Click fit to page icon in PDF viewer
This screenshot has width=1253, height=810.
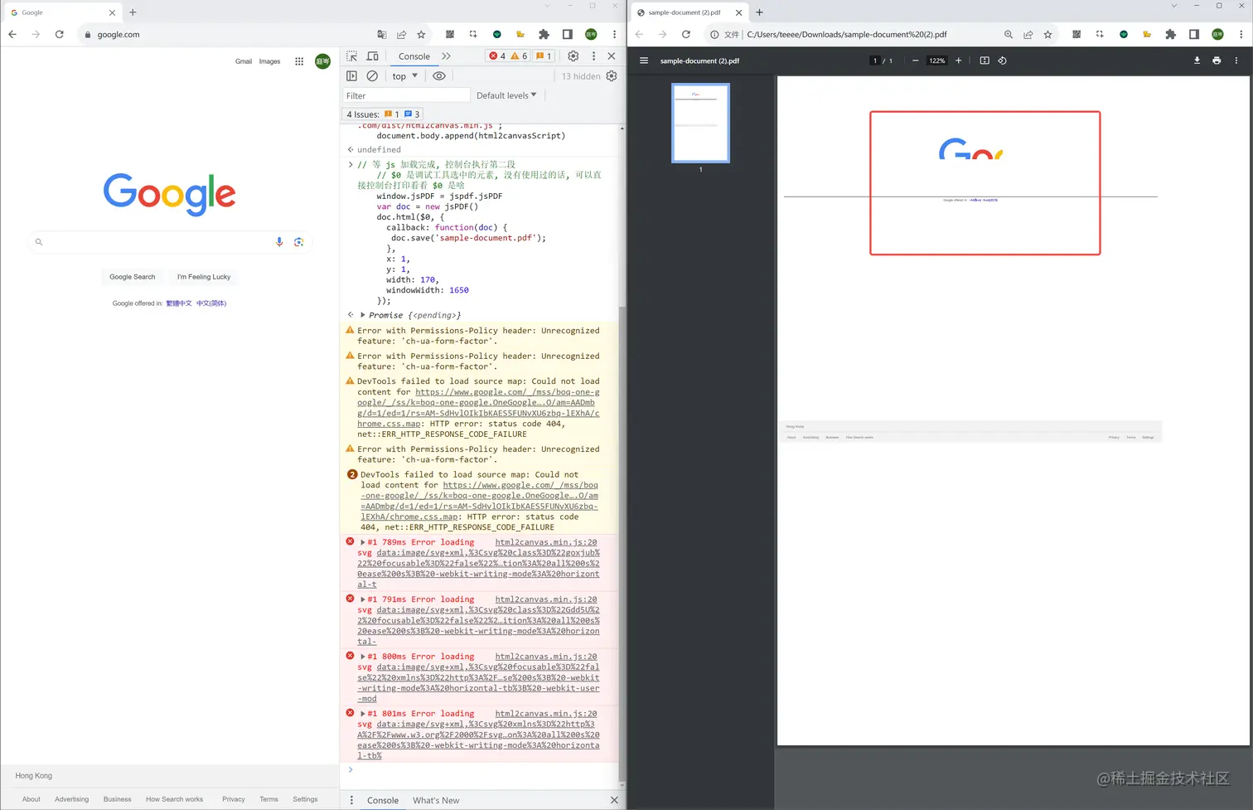984,61
